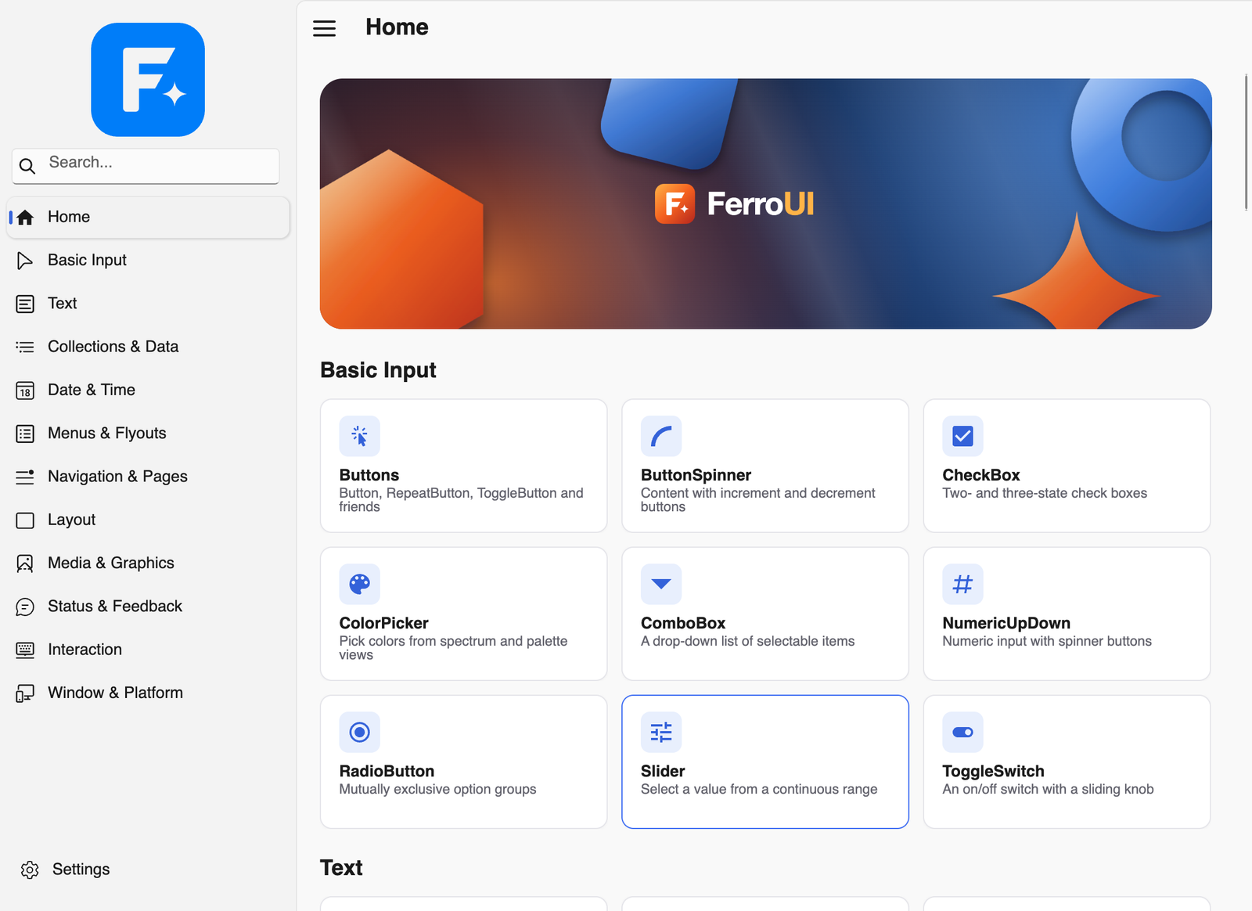1252x911 pixels.
Task: Click the Buttons card cursor-click icon
Action: 359,436
